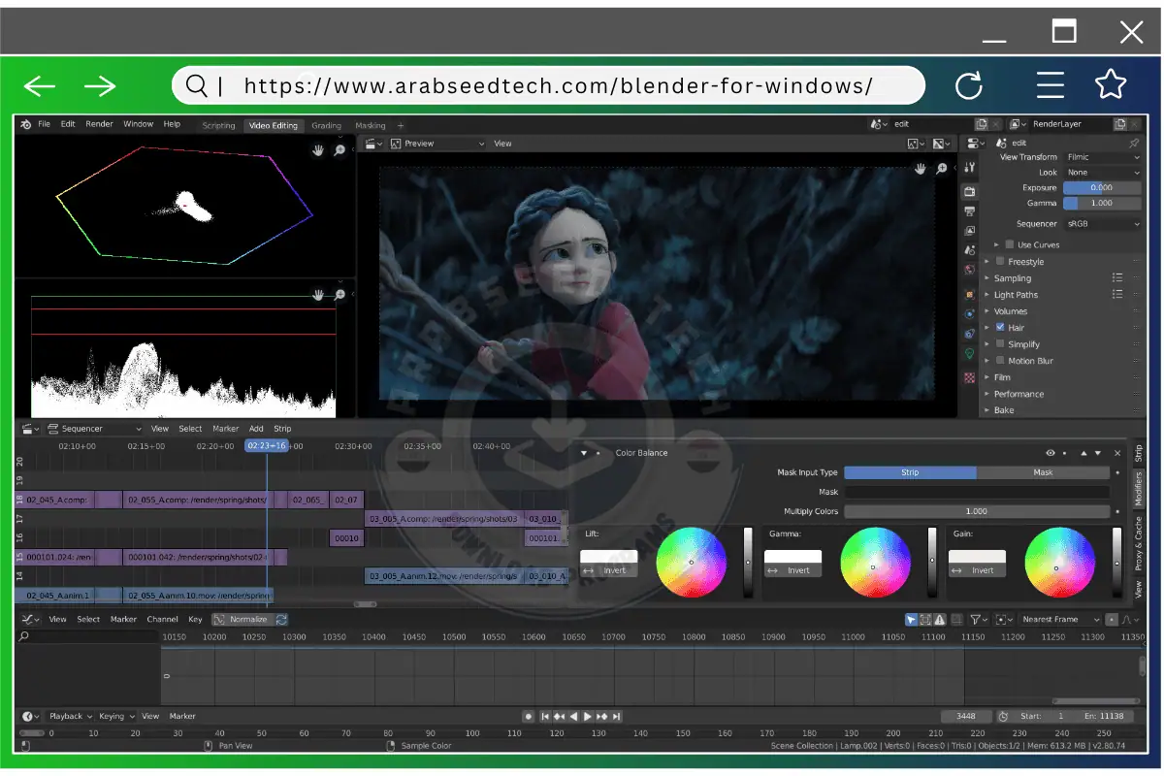
Task: Toggle Color Balance modifier eye visibility
Action: click(x=1051, y=453)
